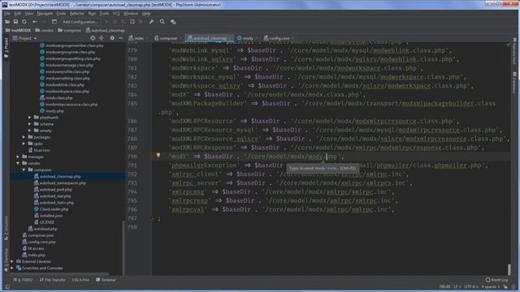Click the yellow lightbulb intention icon
This screenshot has height=292, width=520.
coord(158,155)
